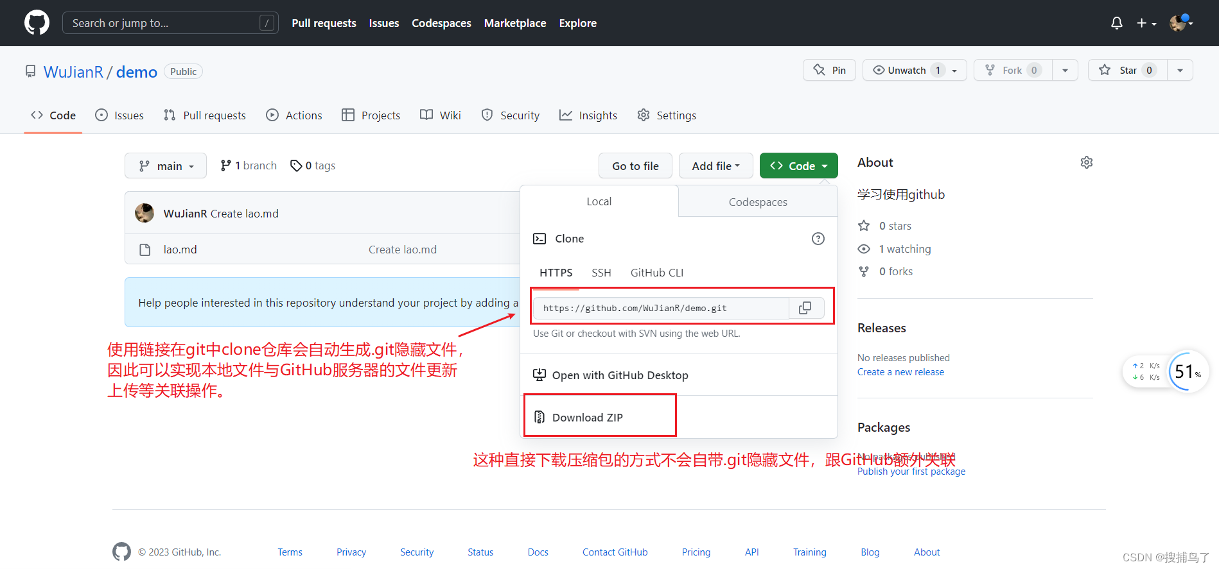
Task: Click the WuJianR commit author avatar
Action: coord(145,213)
